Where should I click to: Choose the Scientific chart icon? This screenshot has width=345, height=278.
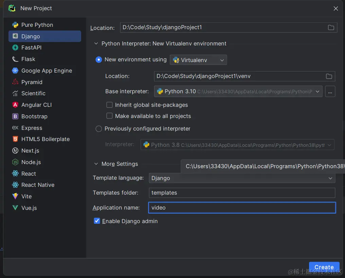pos(15,93)
